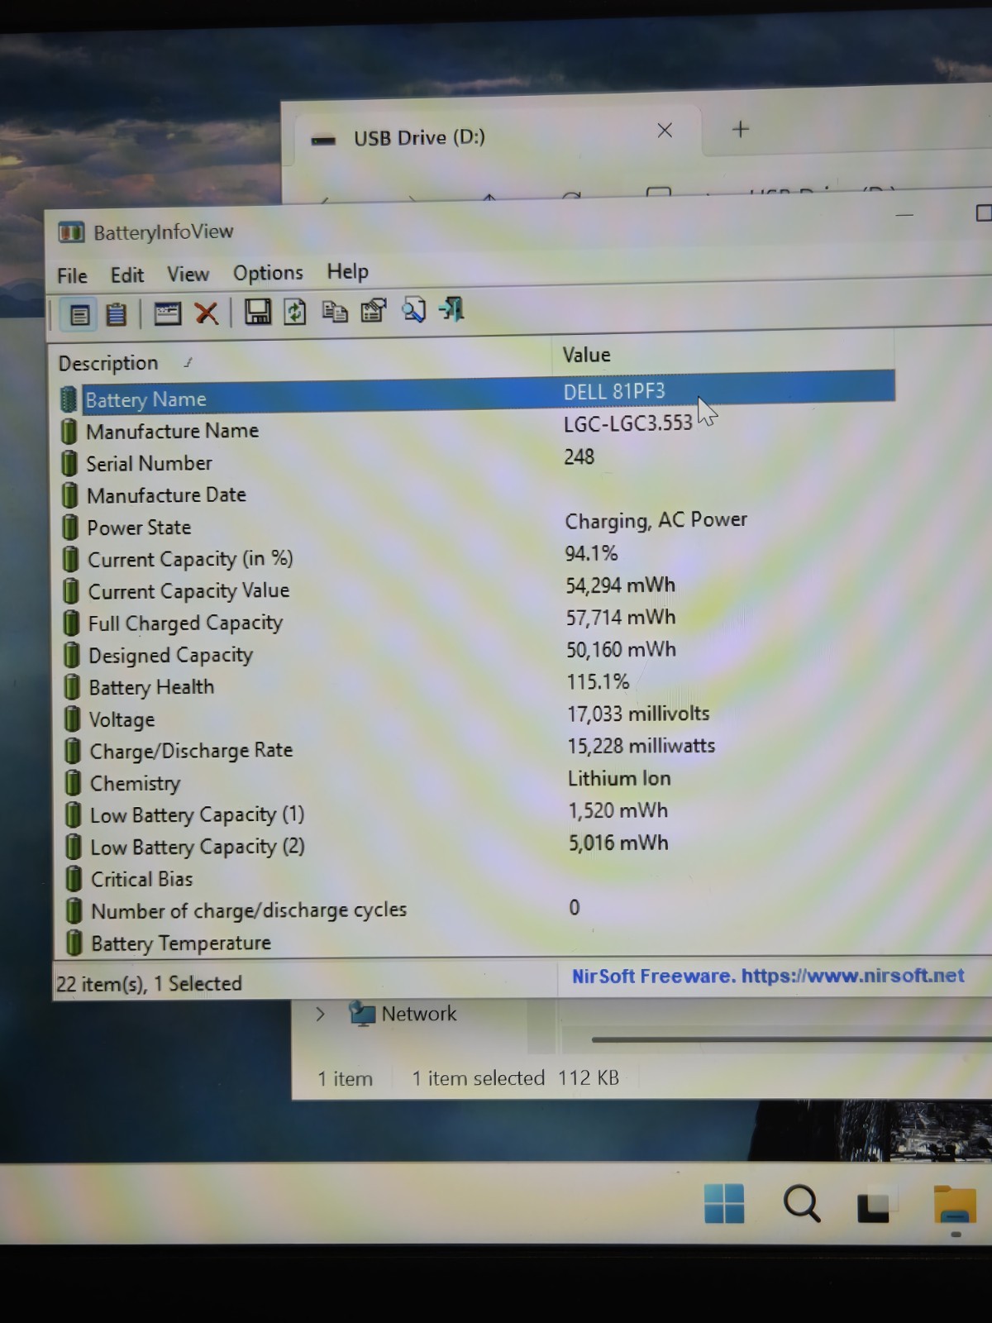Click battery icon beside Power State

click(71, 528)
